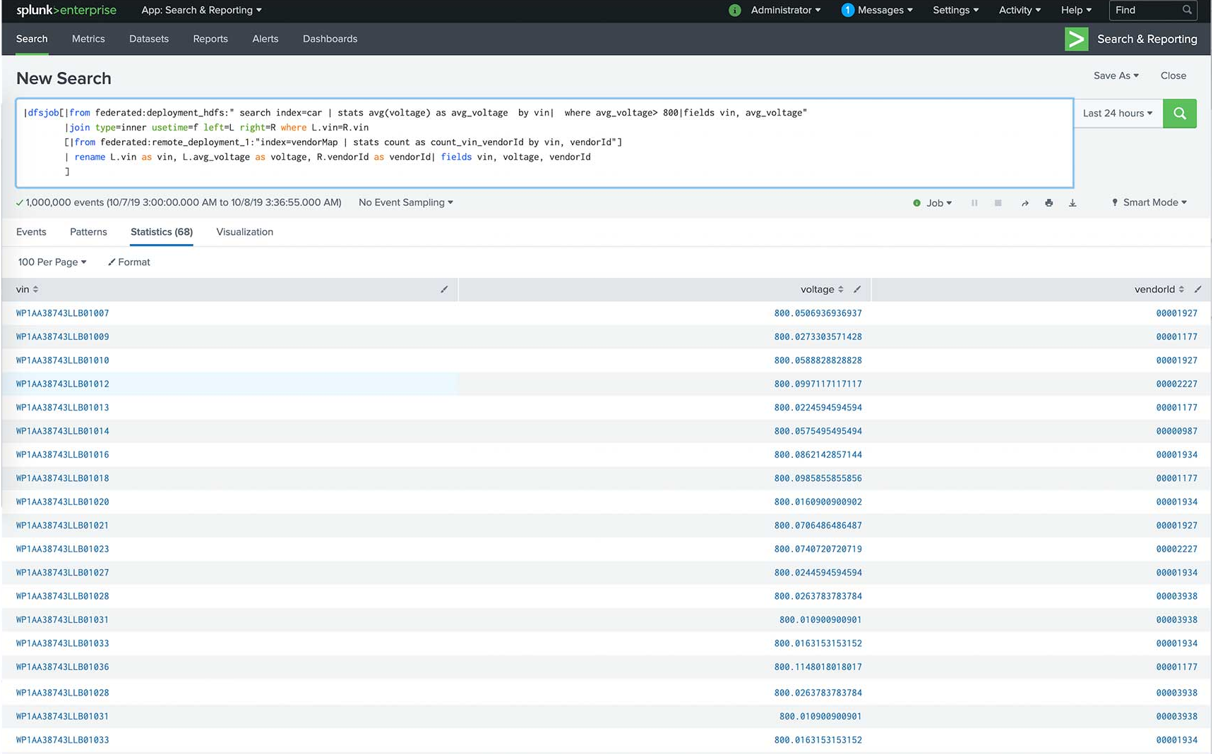Click vin WP1AA38743LLB01020
Viewport: 1213px width, 754px height.
(62, 501)
